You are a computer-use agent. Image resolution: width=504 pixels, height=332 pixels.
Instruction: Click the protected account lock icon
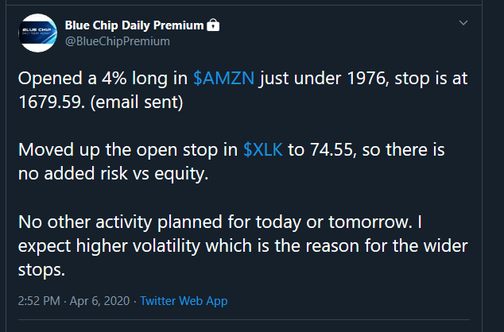pos(213,25)
